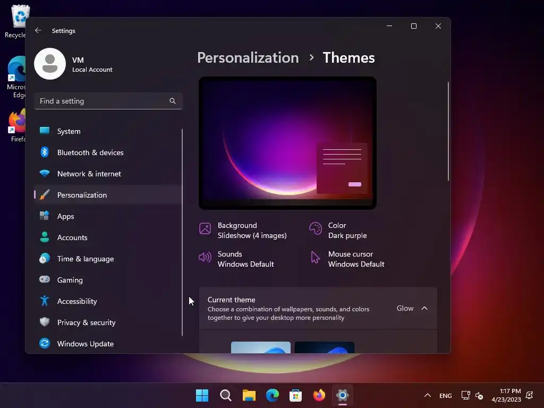The image size is (544, 408).
Task: Click the Time & language clock icon
Action: pos(45,259)
